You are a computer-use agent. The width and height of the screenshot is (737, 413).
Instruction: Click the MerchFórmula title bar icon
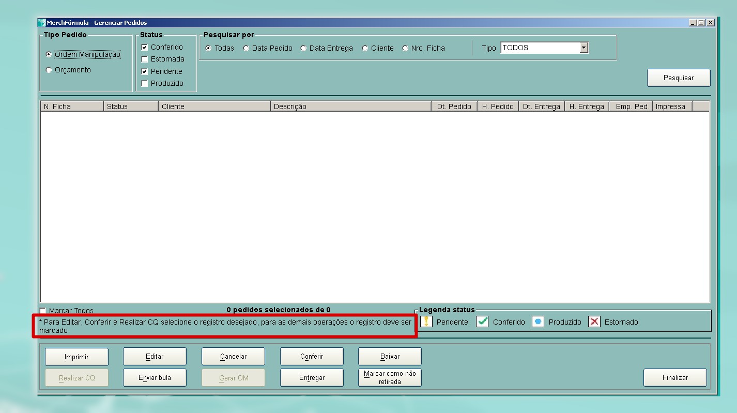[42, 23]
